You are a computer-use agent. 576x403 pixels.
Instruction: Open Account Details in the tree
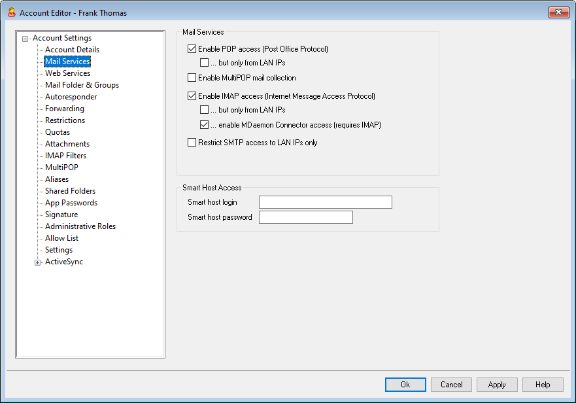coord(72,50)
